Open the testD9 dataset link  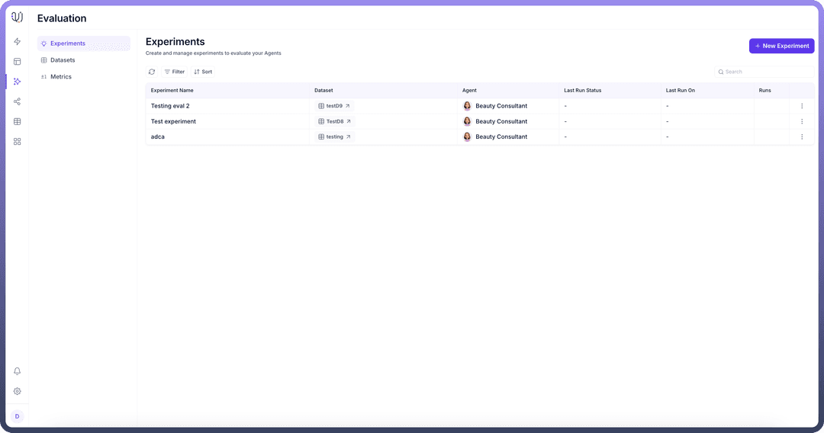coord(335,106)
